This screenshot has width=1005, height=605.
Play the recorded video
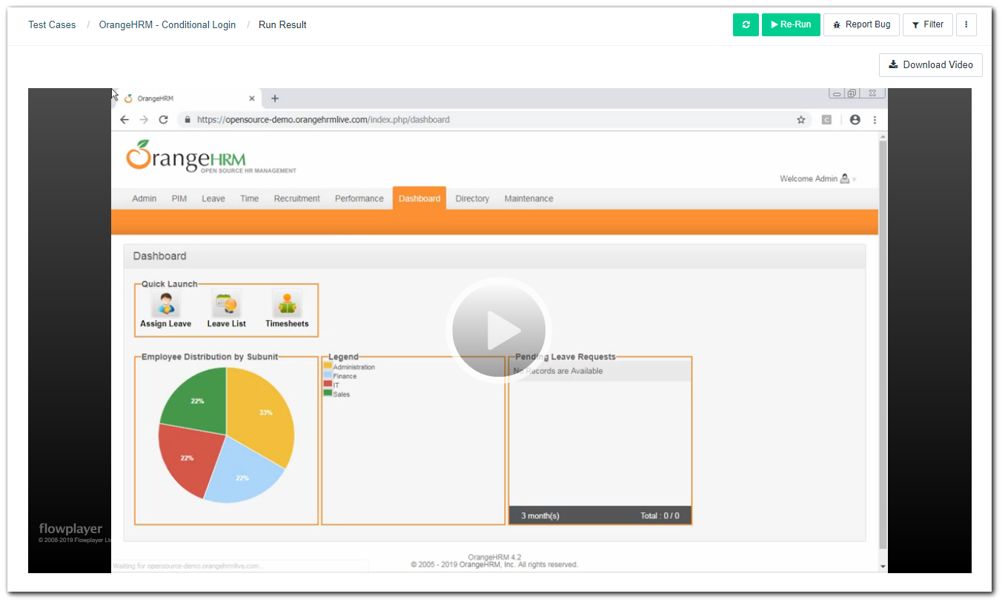pos(499,330)
